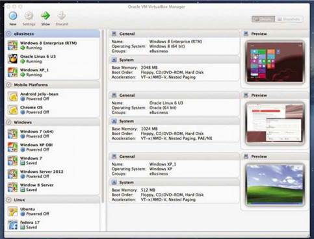314x239 pixels.
Task: Click System section icon for Windows 8 Enterprise
Action: 114,60
